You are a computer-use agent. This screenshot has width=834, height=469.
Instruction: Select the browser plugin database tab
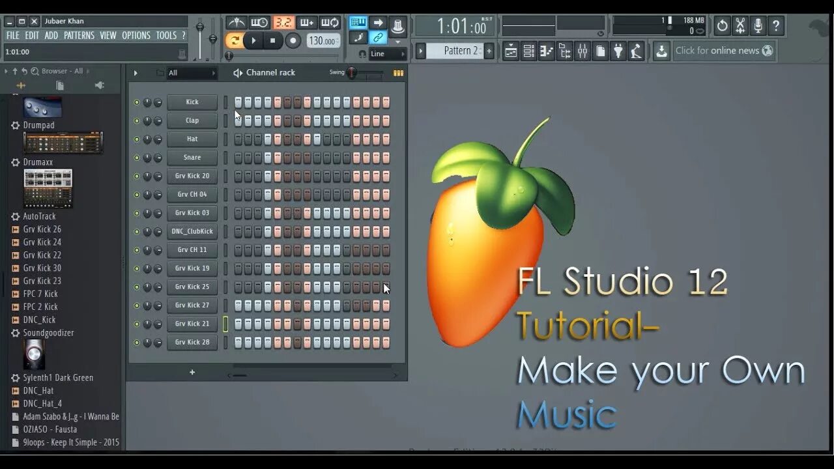tap(99, 85)
